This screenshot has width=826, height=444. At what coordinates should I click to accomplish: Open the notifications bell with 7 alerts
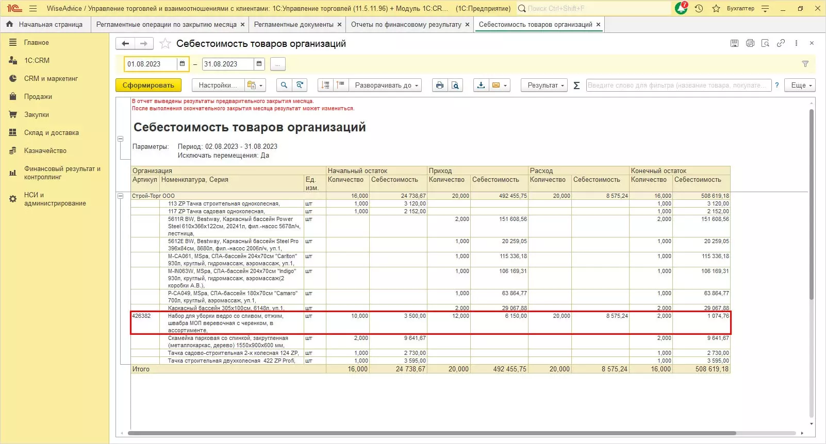point(681,9)
